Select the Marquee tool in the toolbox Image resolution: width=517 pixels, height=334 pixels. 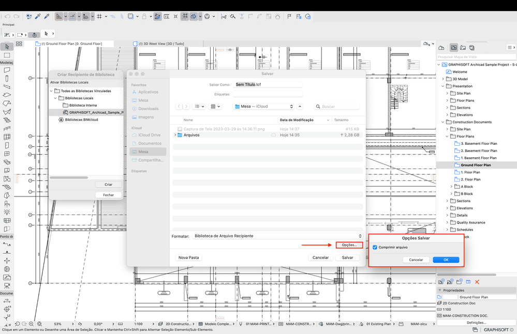[x=7, y=55]
